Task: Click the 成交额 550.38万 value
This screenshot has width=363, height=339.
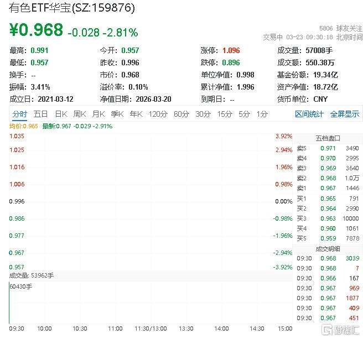Action: click(x=320, y=62)
